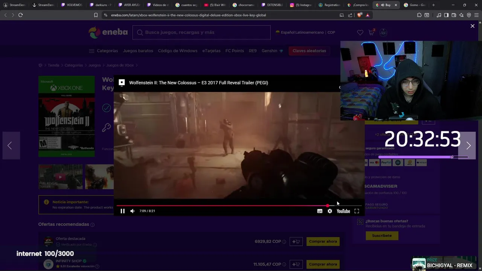Pause the Wolfenstein trailer video

click(x=122, y=211)
